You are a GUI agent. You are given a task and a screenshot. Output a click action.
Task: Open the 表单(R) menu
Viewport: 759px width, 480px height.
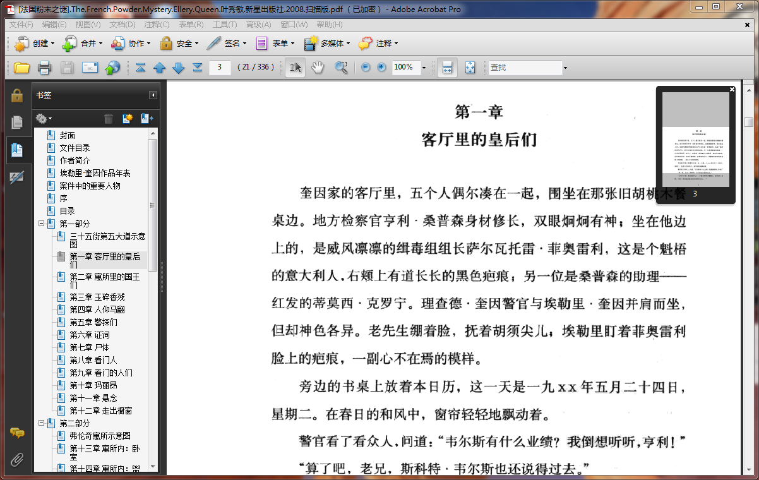click(x=191, y=24)
